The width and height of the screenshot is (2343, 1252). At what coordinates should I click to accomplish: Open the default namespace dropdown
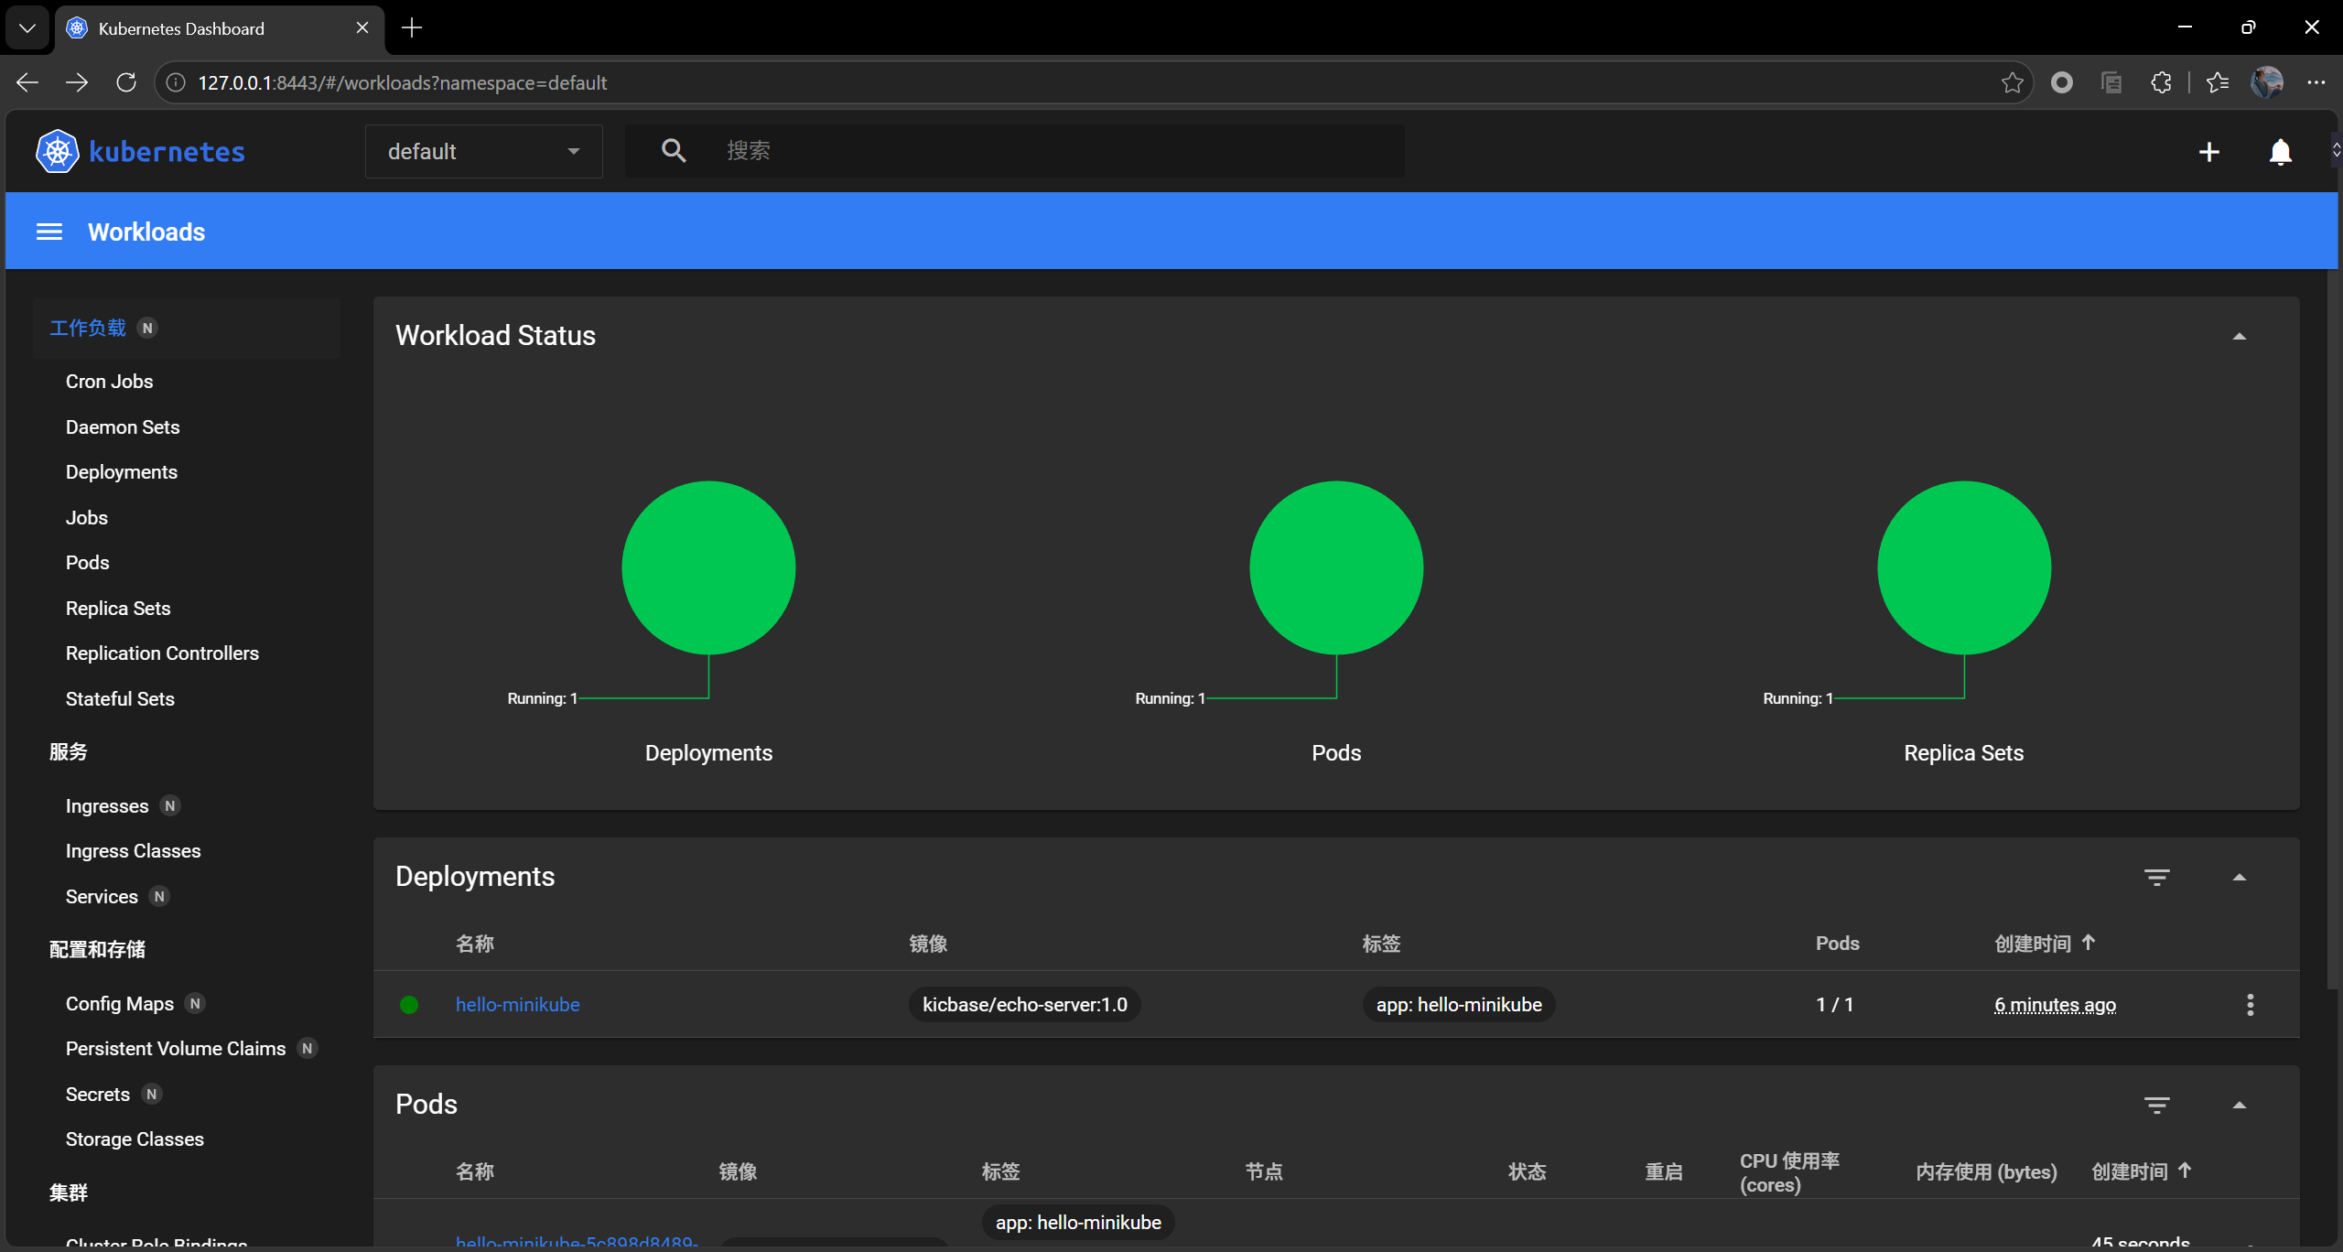click(484, 152)
